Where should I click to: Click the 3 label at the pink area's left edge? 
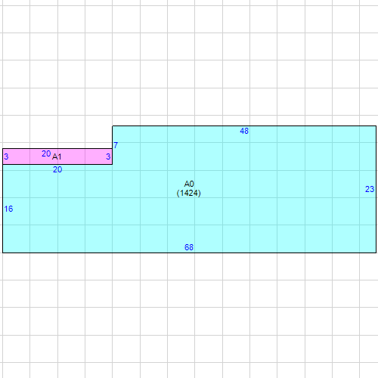click(6, 156)
